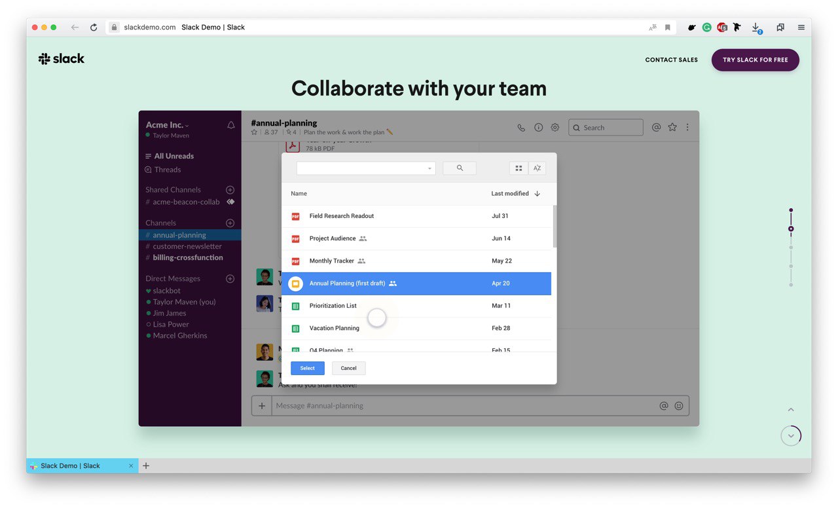Open the file picker search field dropdown arrow
Screen dimensions: 838x508
(x=430, y=169)
